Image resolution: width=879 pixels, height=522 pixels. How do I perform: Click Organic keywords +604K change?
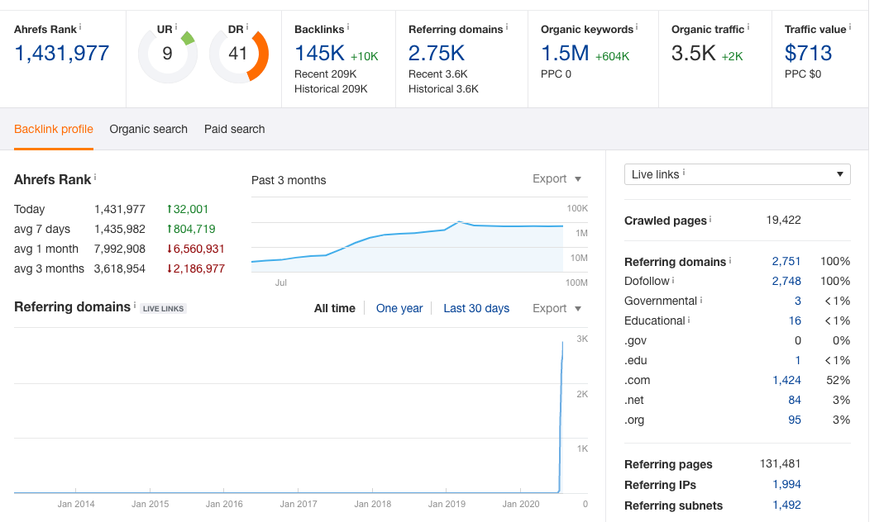pos(612,56)
